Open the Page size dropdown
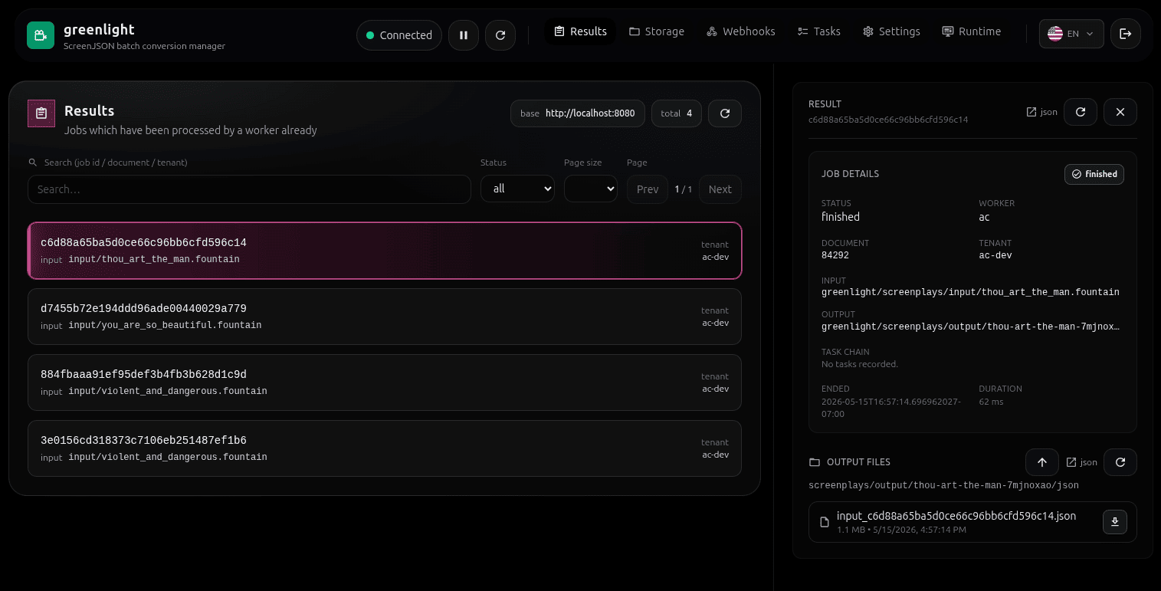This screenshot has height=591, width=1161. point(591,189)
